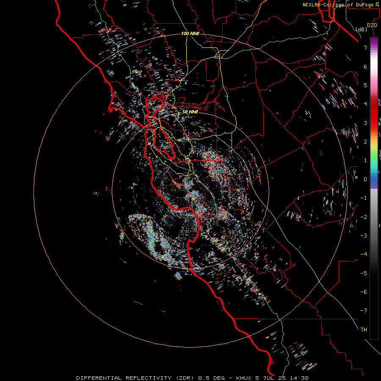Select the 0 value on dB scale
This screenshot has height=381, width=381.
click(365, 179)
